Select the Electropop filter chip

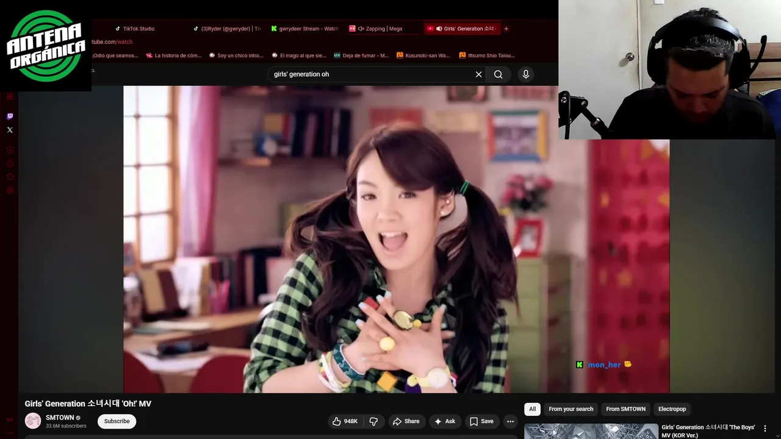[672, 409]
